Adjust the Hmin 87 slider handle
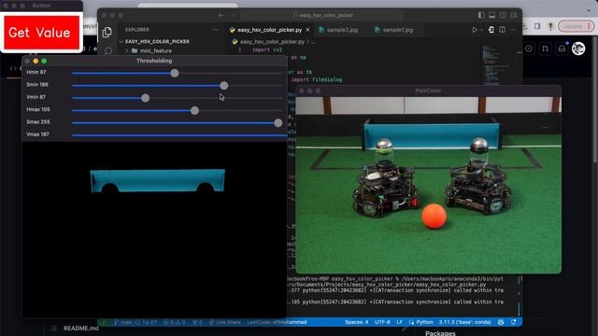Viewport: 598px width, 336px height. tap(175, 73)
